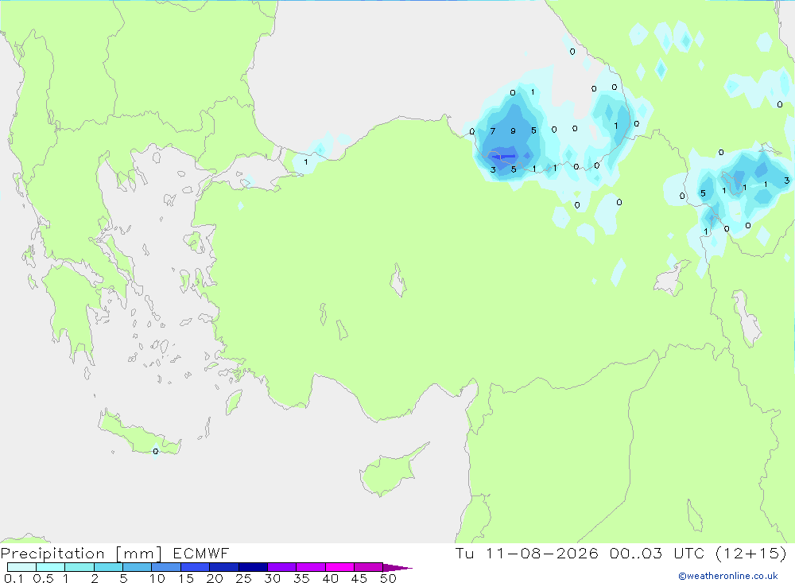The height and width of the screenshot is (583, 795).
Task: Click the "ECMWF" model label
Action: coord(201,553)
